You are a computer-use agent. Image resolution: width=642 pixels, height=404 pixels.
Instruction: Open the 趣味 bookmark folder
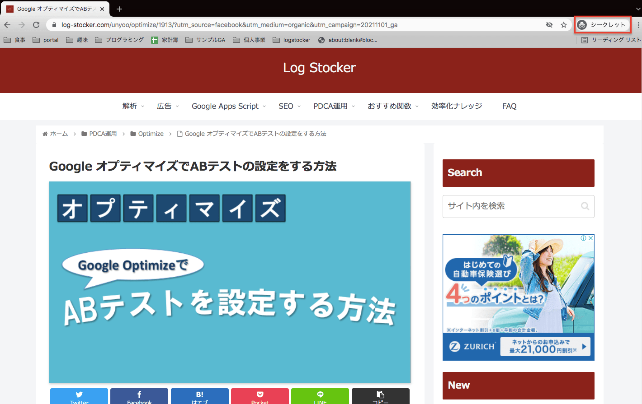[77, 40]
